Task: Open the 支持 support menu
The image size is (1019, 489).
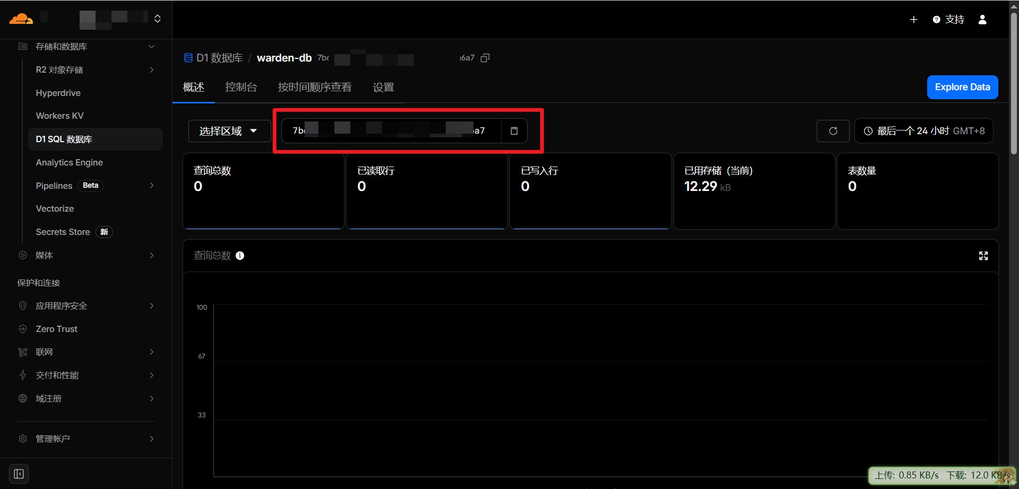Action: click(948, 20)
